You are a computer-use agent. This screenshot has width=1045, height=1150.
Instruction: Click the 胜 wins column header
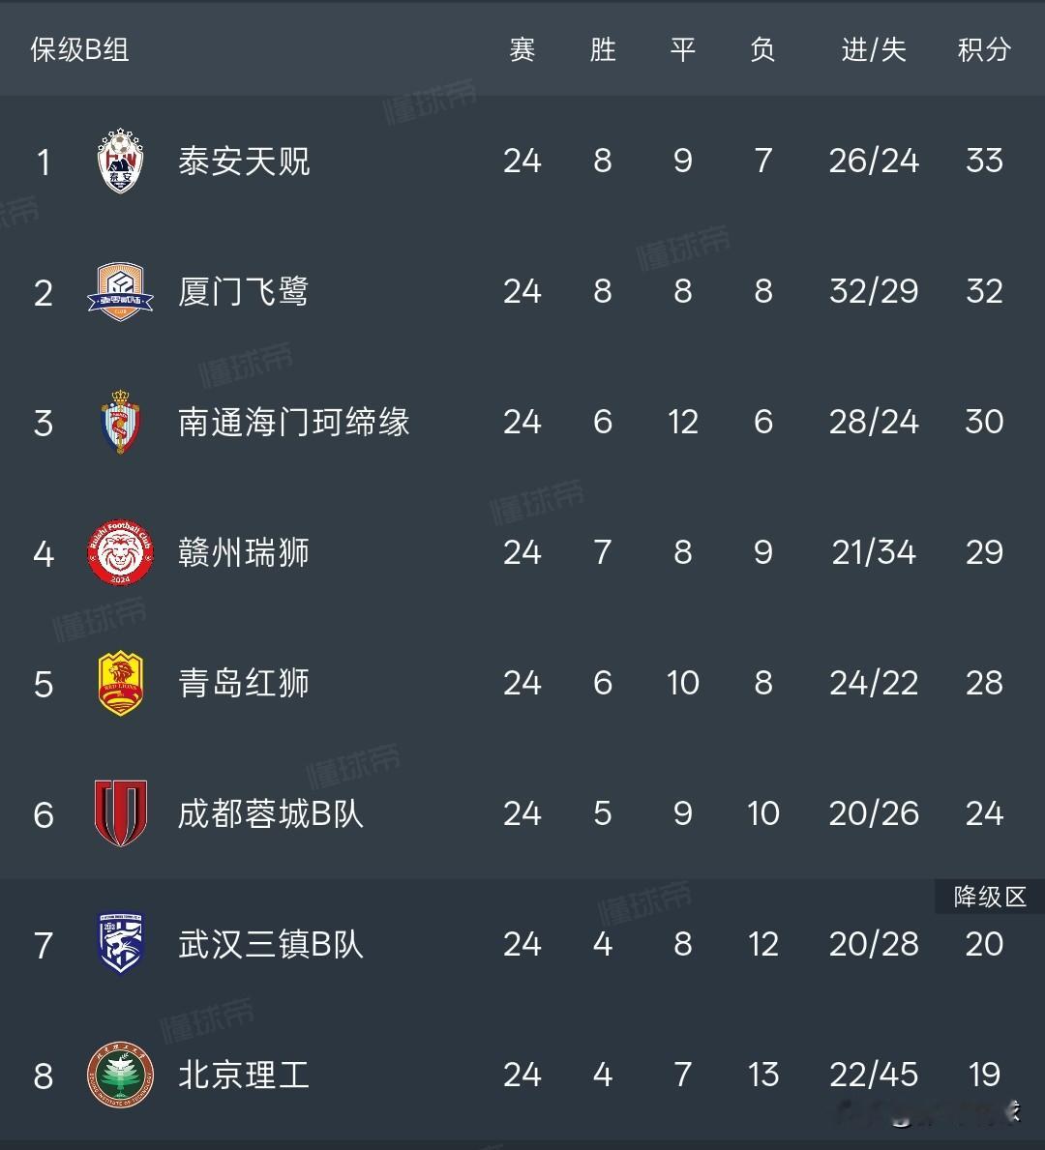(603, 50)
